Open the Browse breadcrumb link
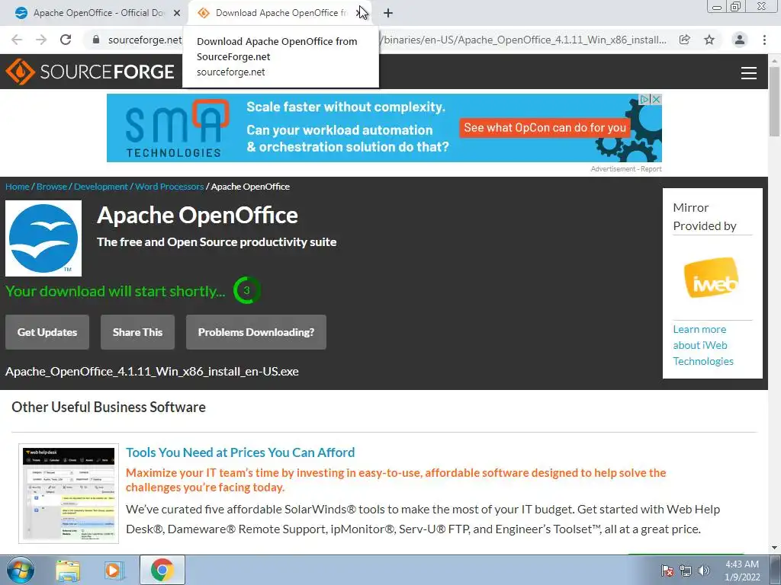This screenshot has height=585, width=781. coord(52,187)
